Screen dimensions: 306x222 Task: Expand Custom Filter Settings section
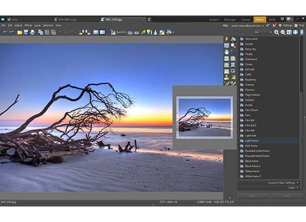[x=283, y=183]
